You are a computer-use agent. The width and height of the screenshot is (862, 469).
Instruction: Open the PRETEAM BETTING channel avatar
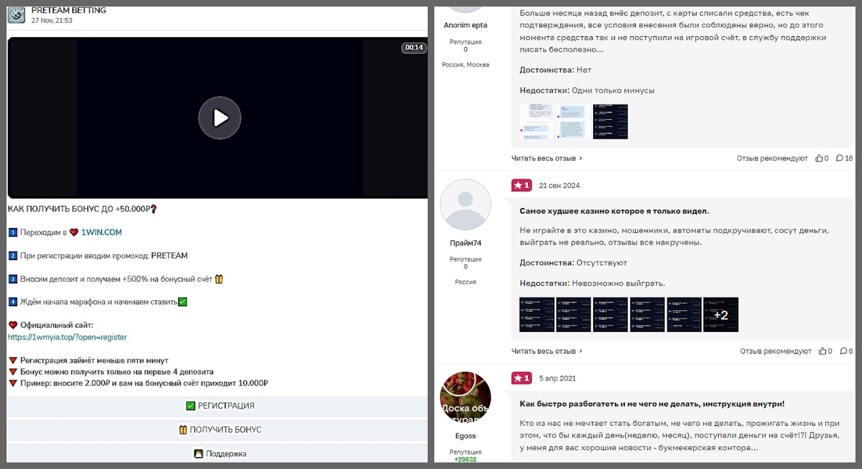(16, 15)
